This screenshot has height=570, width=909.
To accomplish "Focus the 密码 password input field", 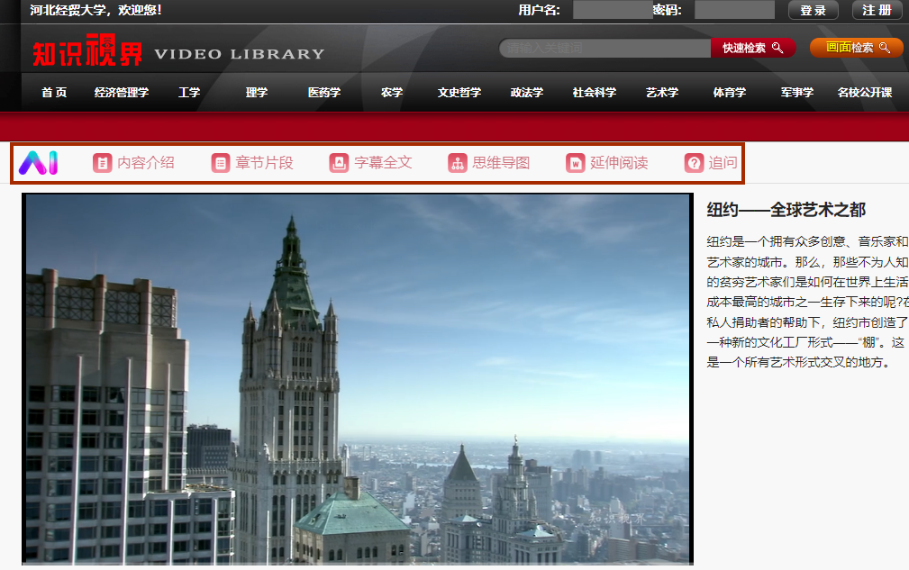I will coord(733,10).
